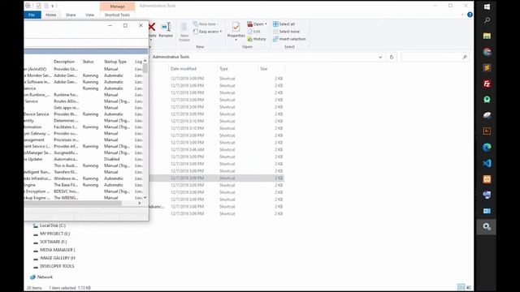
Task: Sort files by Type column
Action: click(224, 69)
